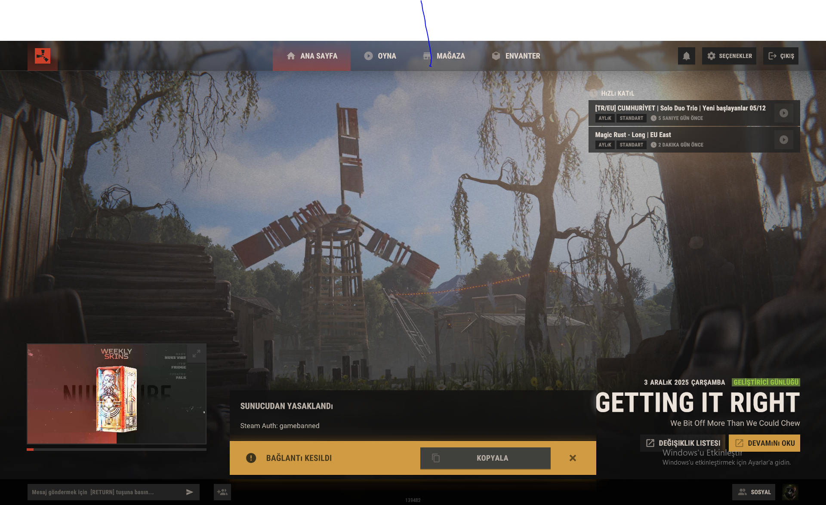Switch to the OYNA tab
Image resolution: width=826 pixels, height=505 pixels.
pyautogui.click(x=380, y=56)
